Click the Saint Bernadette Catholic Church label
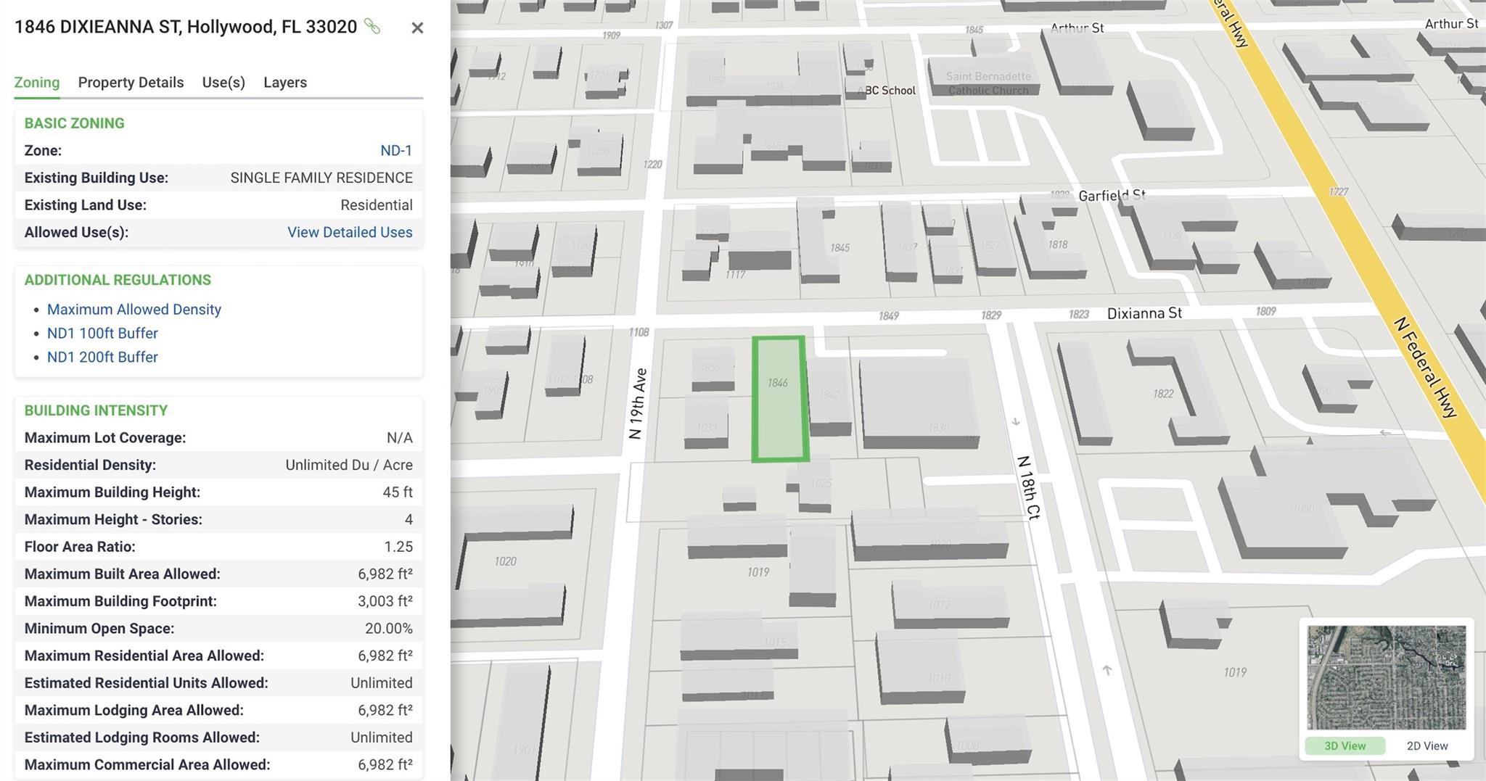The height and width of the screenshot is (781, 1486). click(x=988, y=83)
